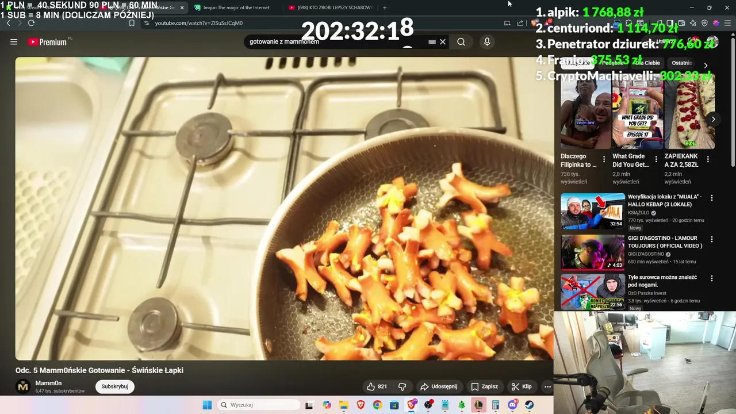736x414 pixels.
Task: Show next Shorts with the arrow
Action: [x=713, y=119]
